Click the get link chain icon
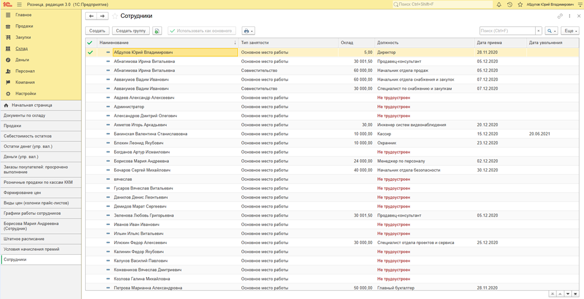 coord(560,16)
